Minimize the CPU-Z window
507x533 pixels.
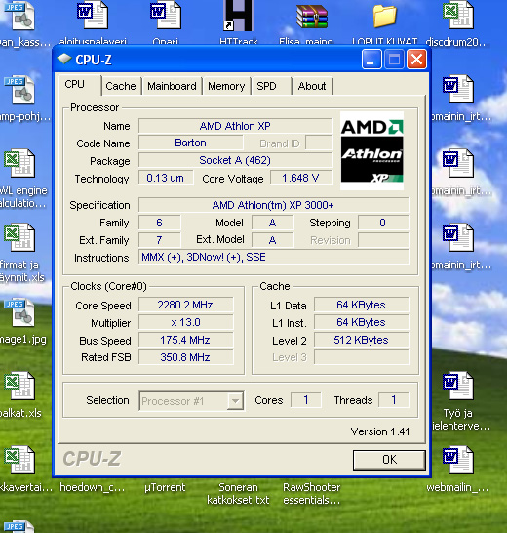[x=371, y=60]
